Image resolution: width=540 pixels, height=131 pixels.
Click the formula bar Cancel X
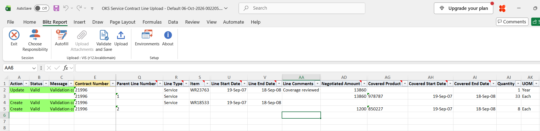[x=49, y=68]
